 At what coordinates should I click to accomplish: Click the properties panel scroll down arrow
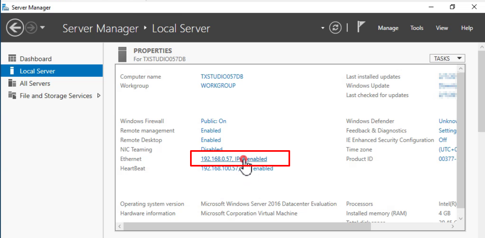(x=461, y=218)
